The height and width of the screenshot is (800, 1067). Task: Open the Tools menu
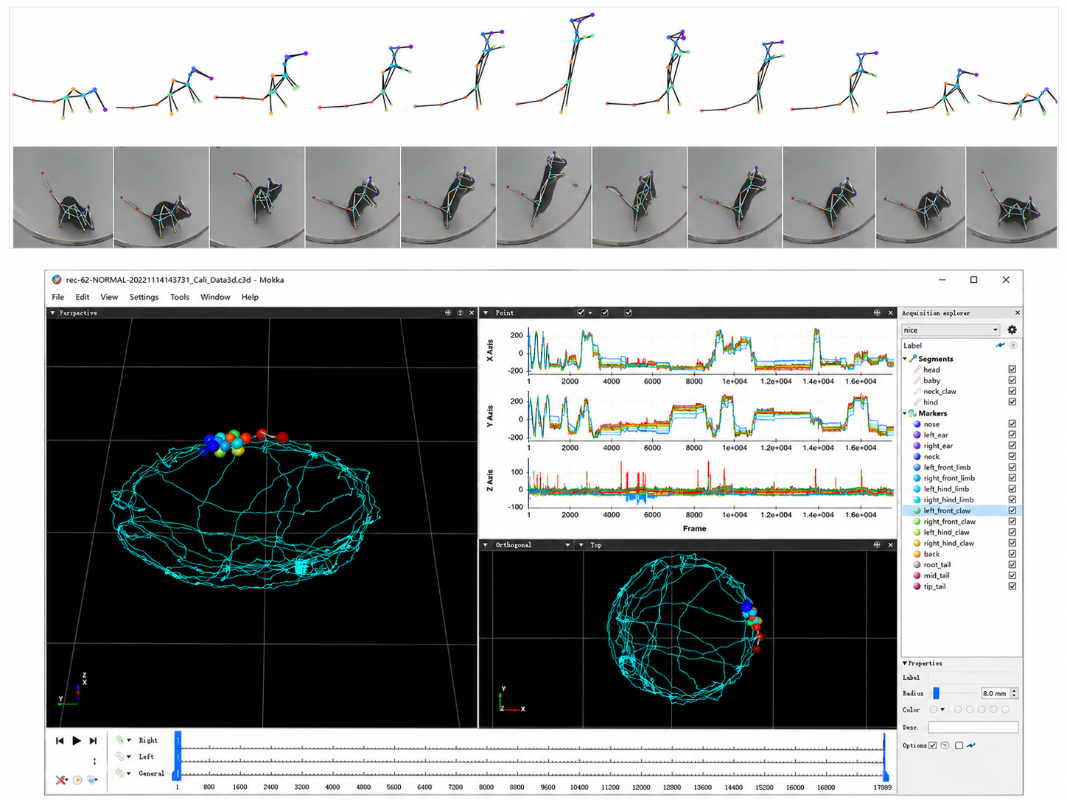pyautogui.click(x=180, y=297)
